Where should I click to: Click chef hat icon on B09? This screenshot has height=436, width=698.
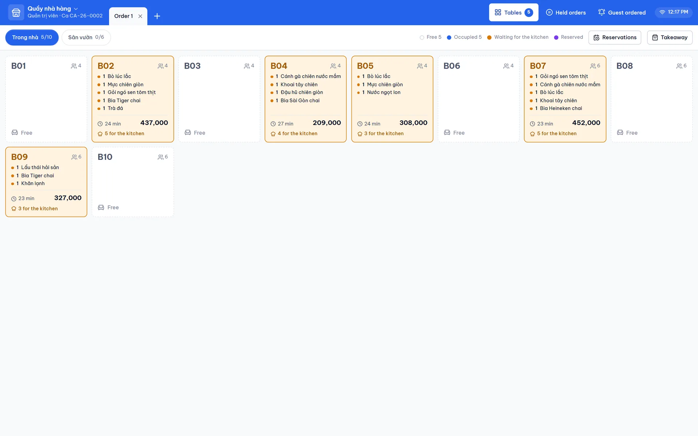point(14,209)
